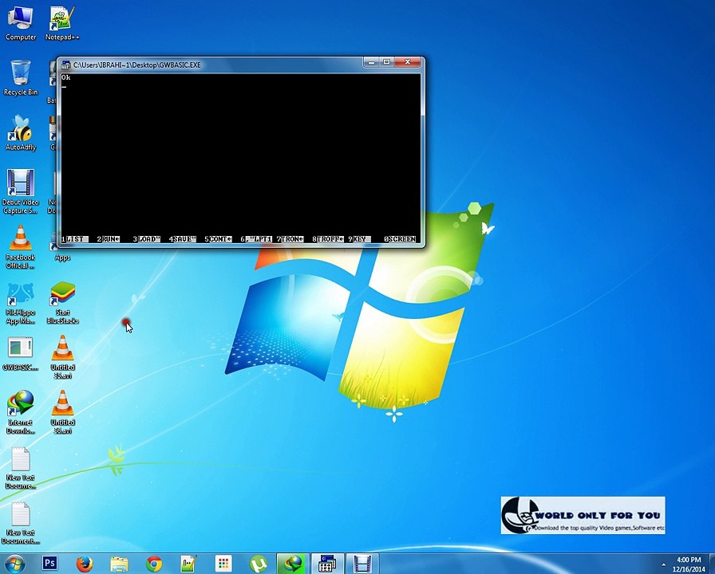Click the 3 LOAD" function key label
The width and height of the screenshot is (715, 574).
tap(147, 238)
